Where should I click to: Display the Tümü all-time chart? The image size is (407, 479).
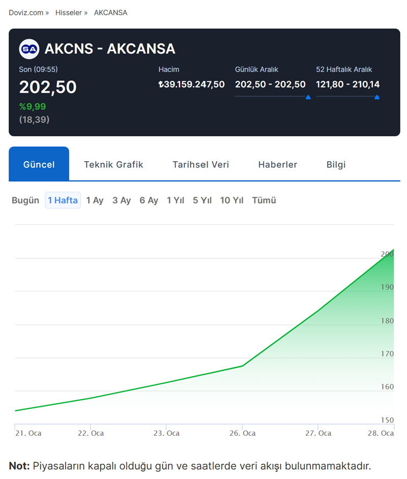point(264,200)
